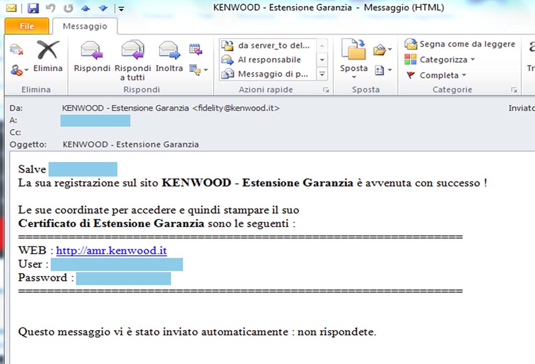The width and height of the screenshot is (535, 364).
Task: Run the Al responsabile quick action
Action: pos(269,60)
